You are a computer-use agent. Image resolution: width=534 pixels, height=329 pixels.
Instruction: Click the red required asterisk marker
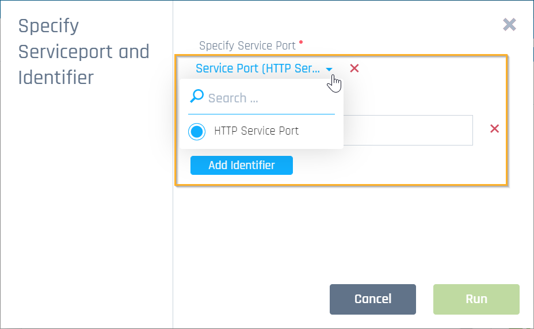(301, 42)
